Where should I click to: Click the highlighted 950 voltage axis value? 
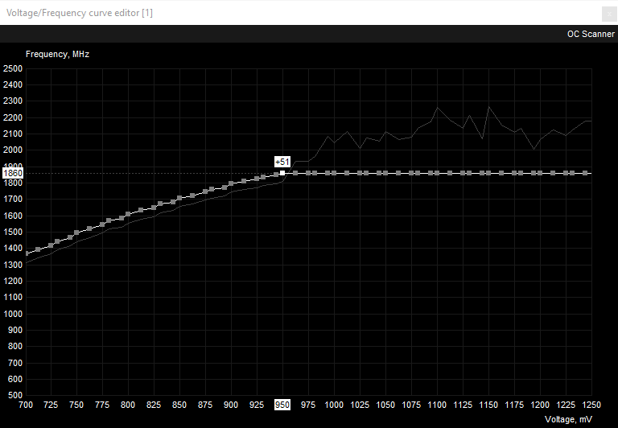[282, 405]
